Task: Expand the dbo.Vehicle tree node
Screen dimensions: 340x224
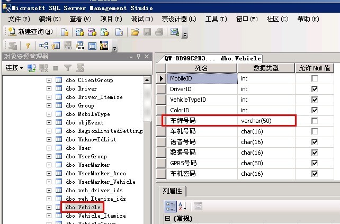Action: click(49, 207)
